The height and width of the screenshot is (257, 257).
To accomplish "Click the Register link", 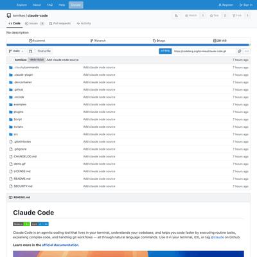I will coord(226,4).
